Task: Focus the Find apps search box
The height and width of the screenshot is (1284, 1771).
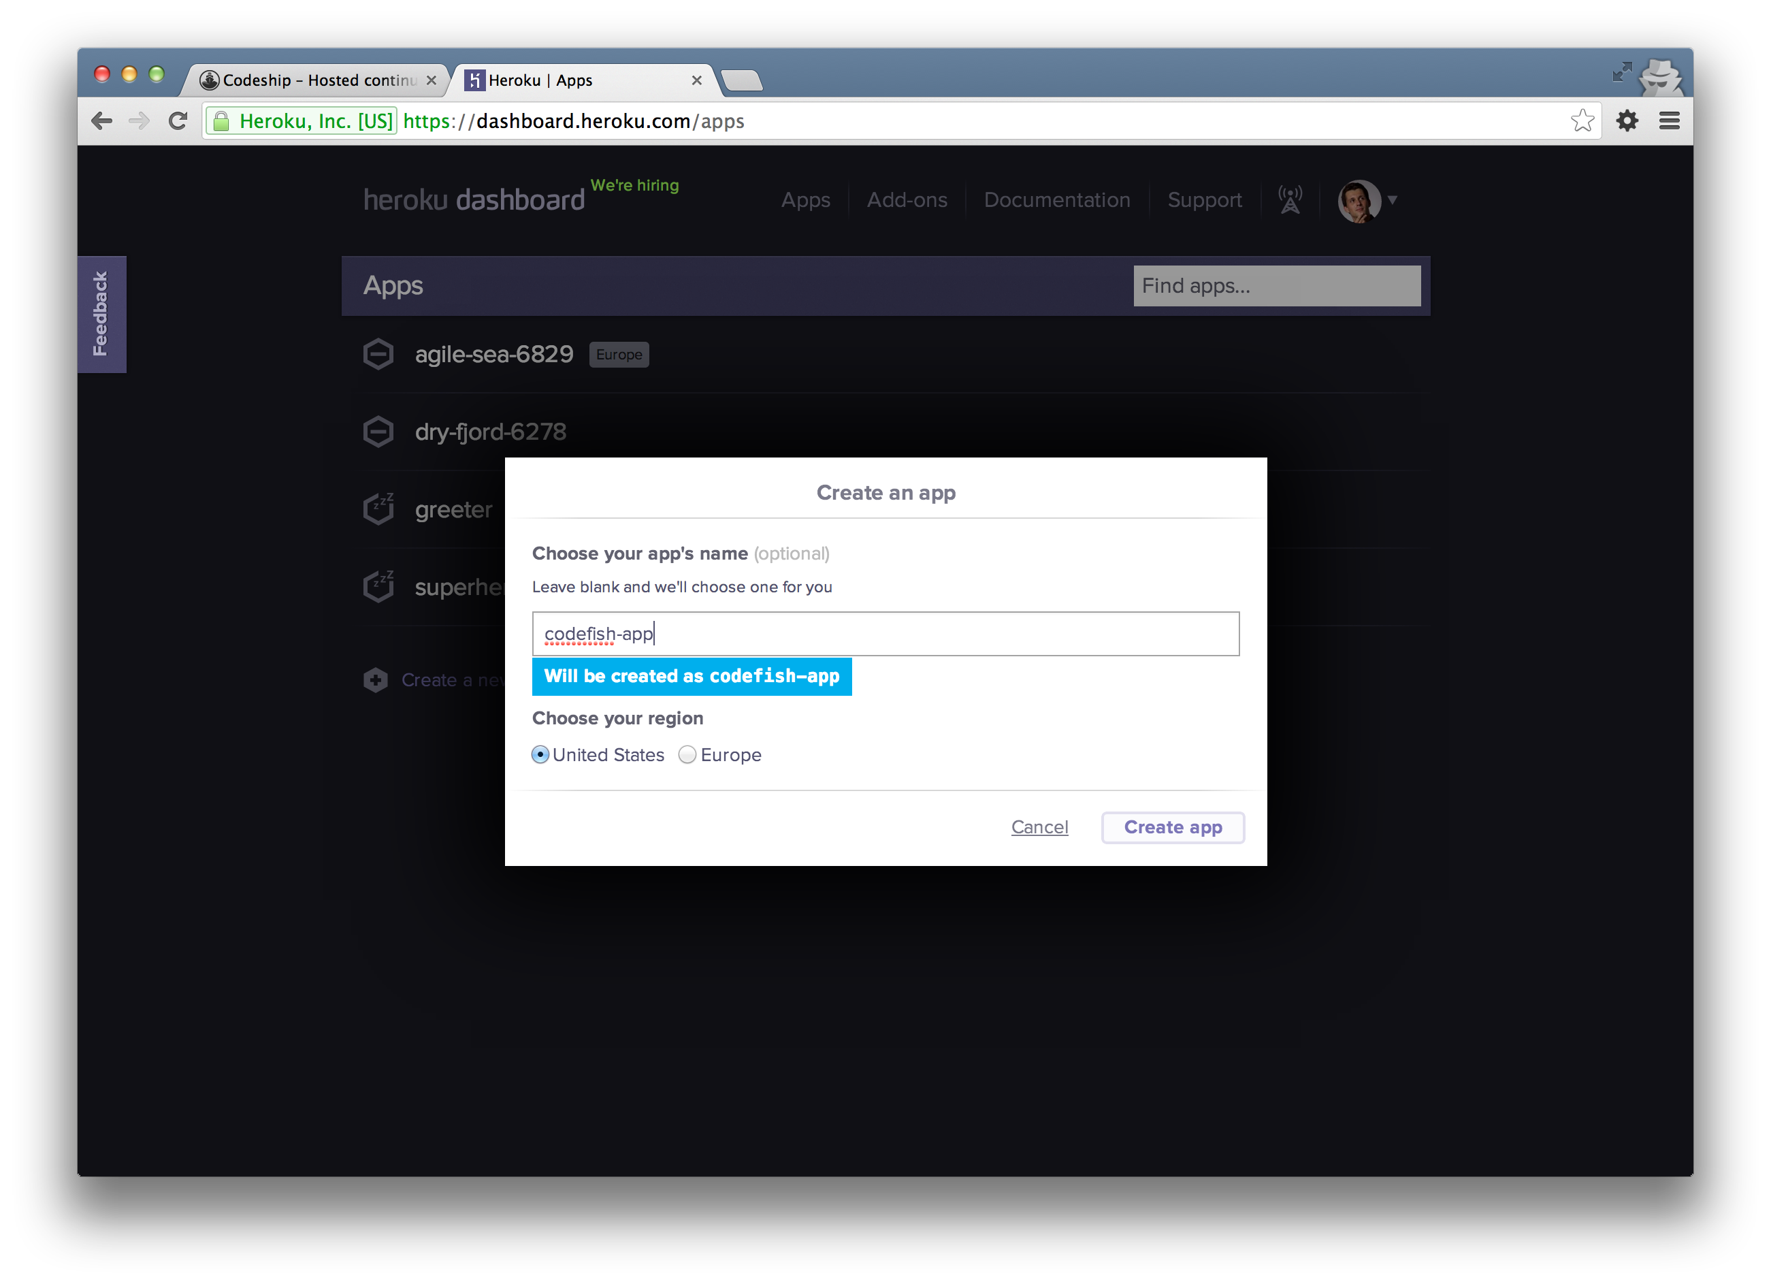Action: click(1276, 286)
